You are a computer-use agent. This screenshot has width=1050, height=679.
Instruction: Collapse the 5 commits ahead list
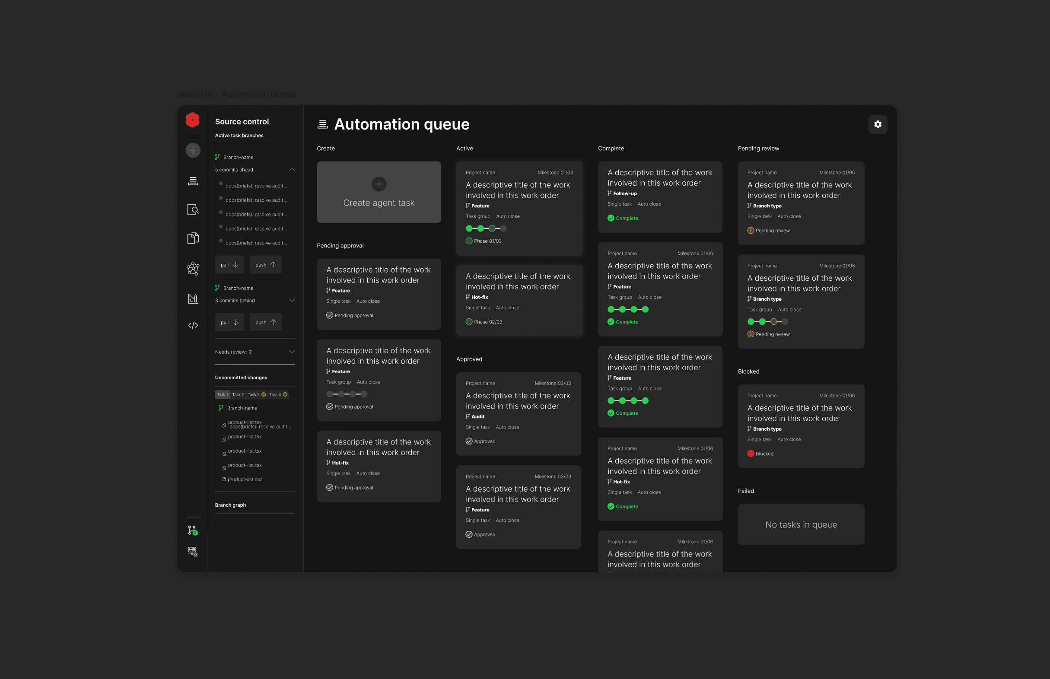(x=292, y=169)
